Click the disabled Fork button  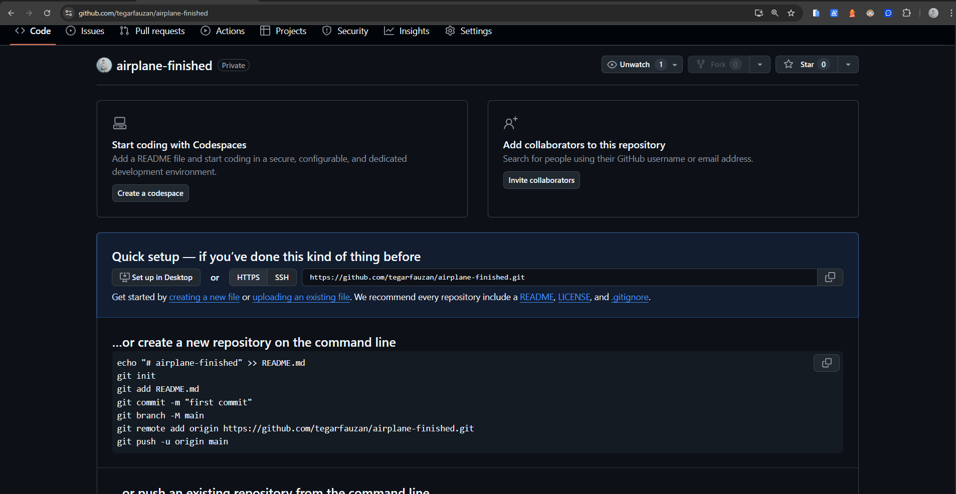tap(719, 64)
